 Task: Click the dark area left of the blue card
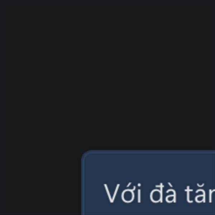40,182
